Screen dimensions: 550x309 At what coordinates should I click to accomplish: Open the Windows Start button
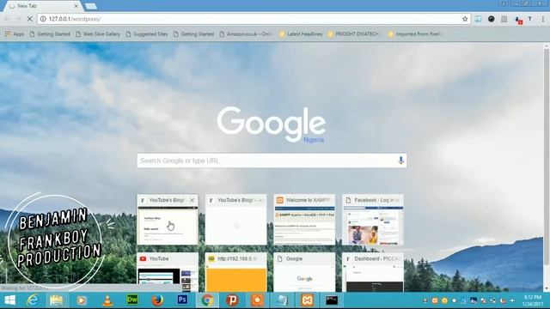click(9, 300)
